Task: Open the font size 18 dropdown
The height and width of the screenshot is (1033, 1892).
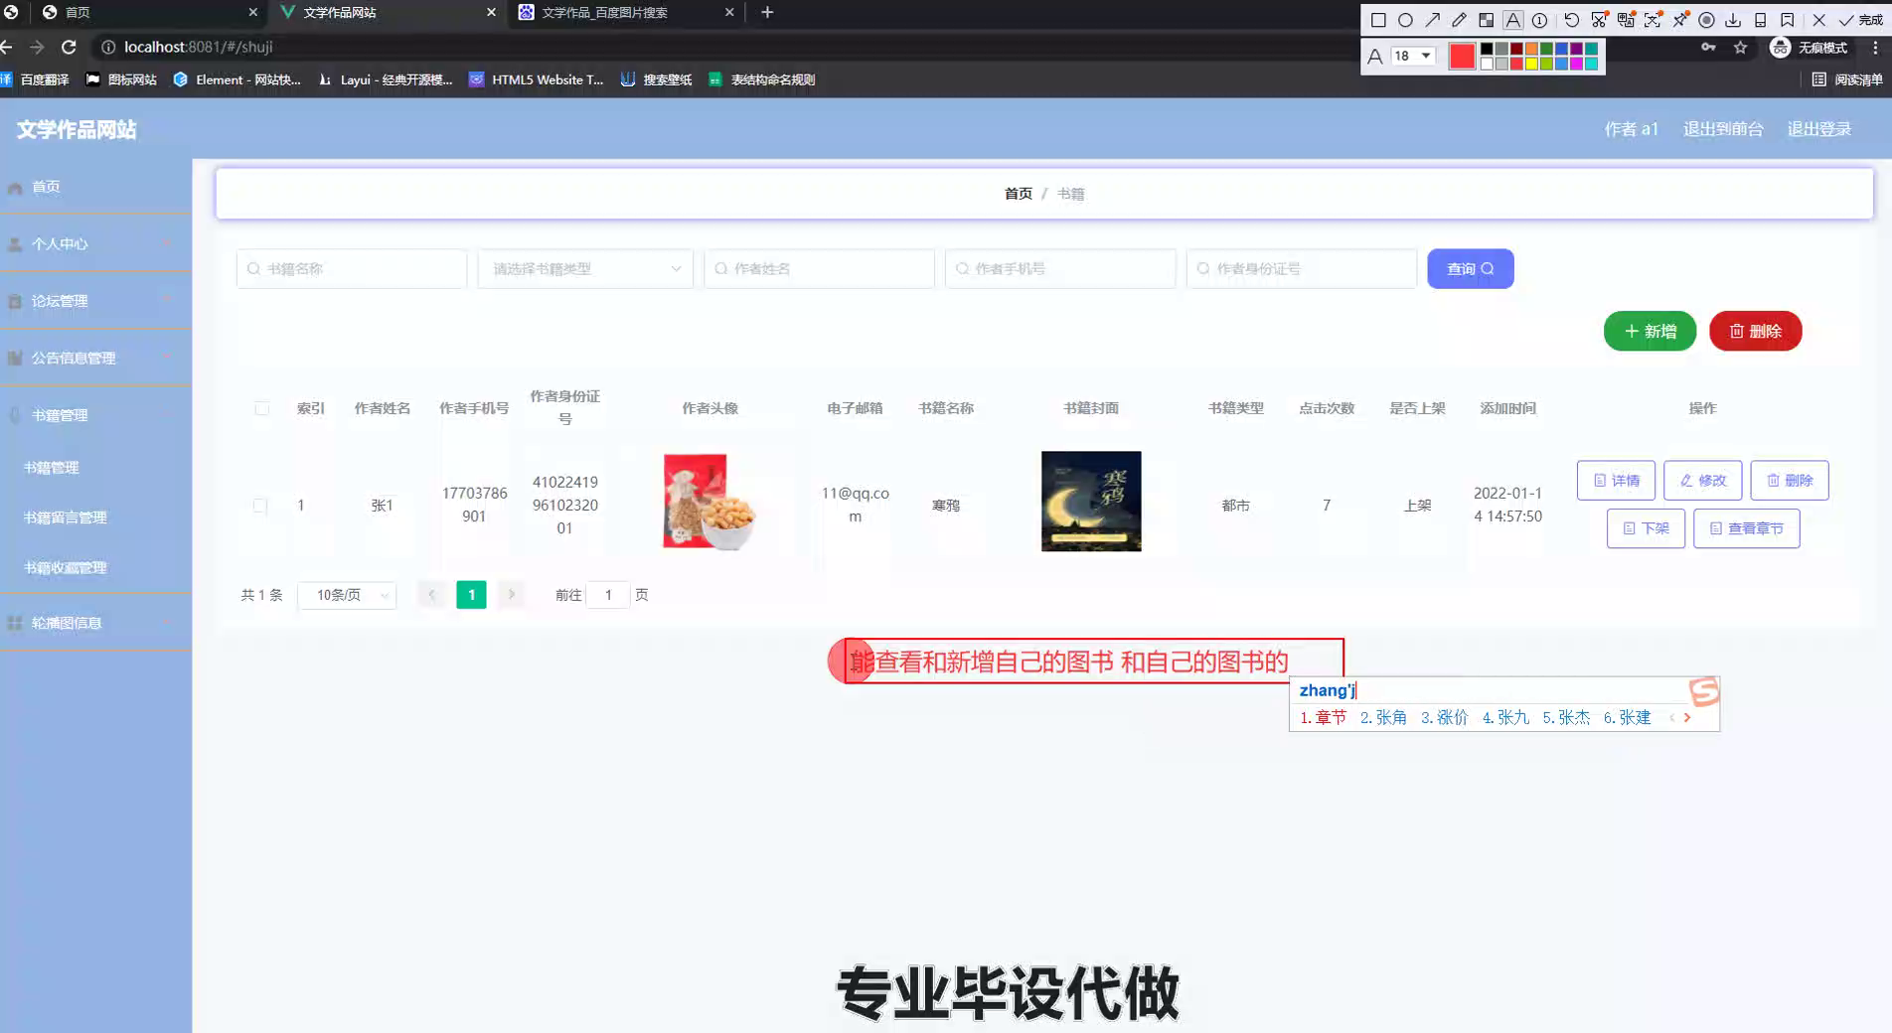Action: (x=1412, y=56)
